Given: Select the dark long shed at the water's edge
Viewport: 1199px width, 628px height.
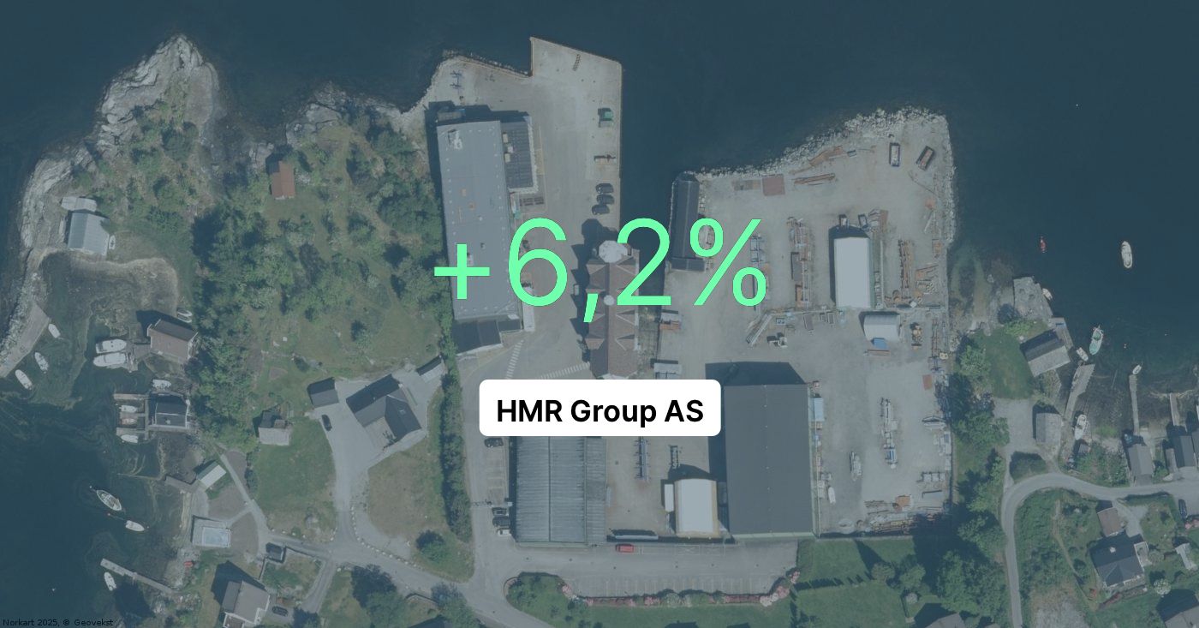Looking at the screenshot, I should tap(683, 223).
